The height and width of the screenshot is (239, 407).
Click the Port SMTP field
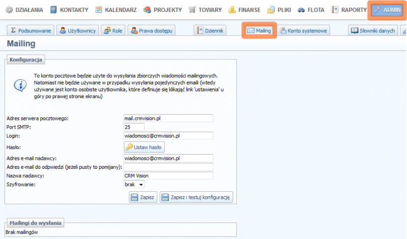134,127
